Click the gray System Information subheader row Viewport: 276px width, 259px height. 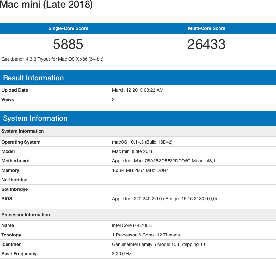[x=138, y=131]
